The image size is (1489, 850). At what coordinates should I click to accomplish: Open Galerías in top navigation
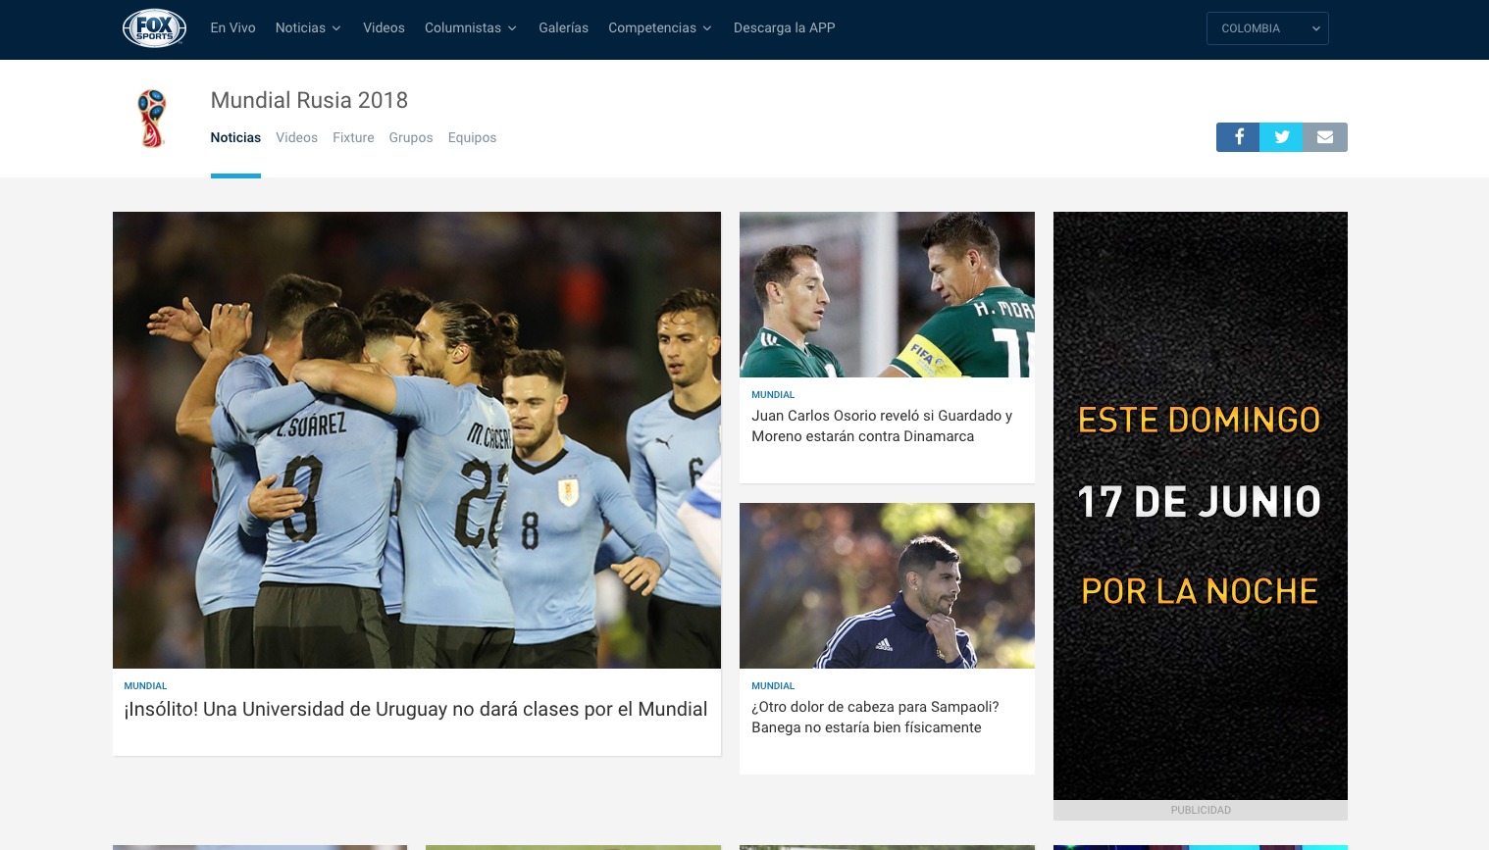click(563, 27)
